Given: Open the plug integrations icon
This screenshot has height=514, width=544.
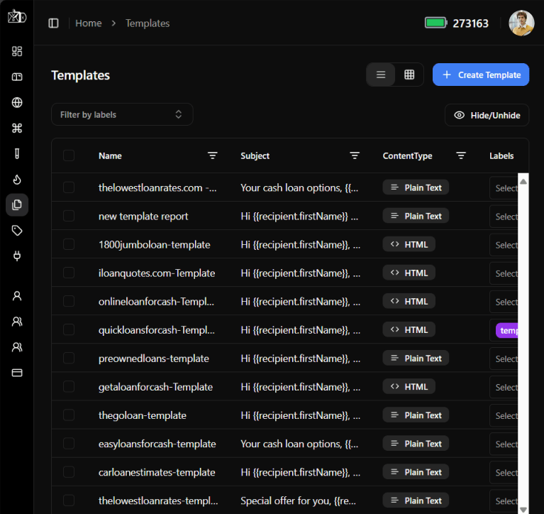Looking at the screenshot, I should click(x=17, y=256).
